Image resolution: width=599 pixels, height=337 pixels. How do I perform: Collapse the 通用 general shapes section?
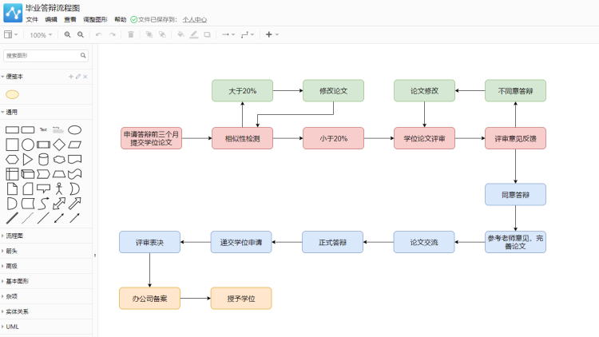[10, 112]
